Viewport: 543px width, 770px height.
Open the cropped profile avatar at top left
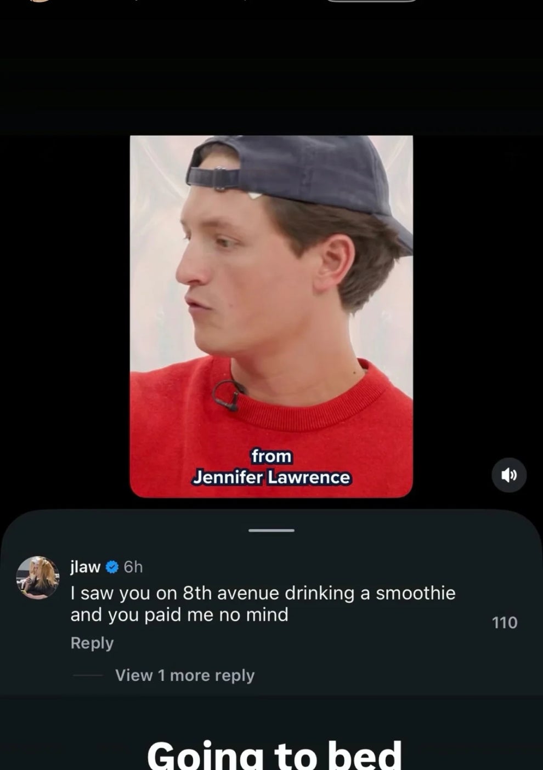click(x=38, y=1)
